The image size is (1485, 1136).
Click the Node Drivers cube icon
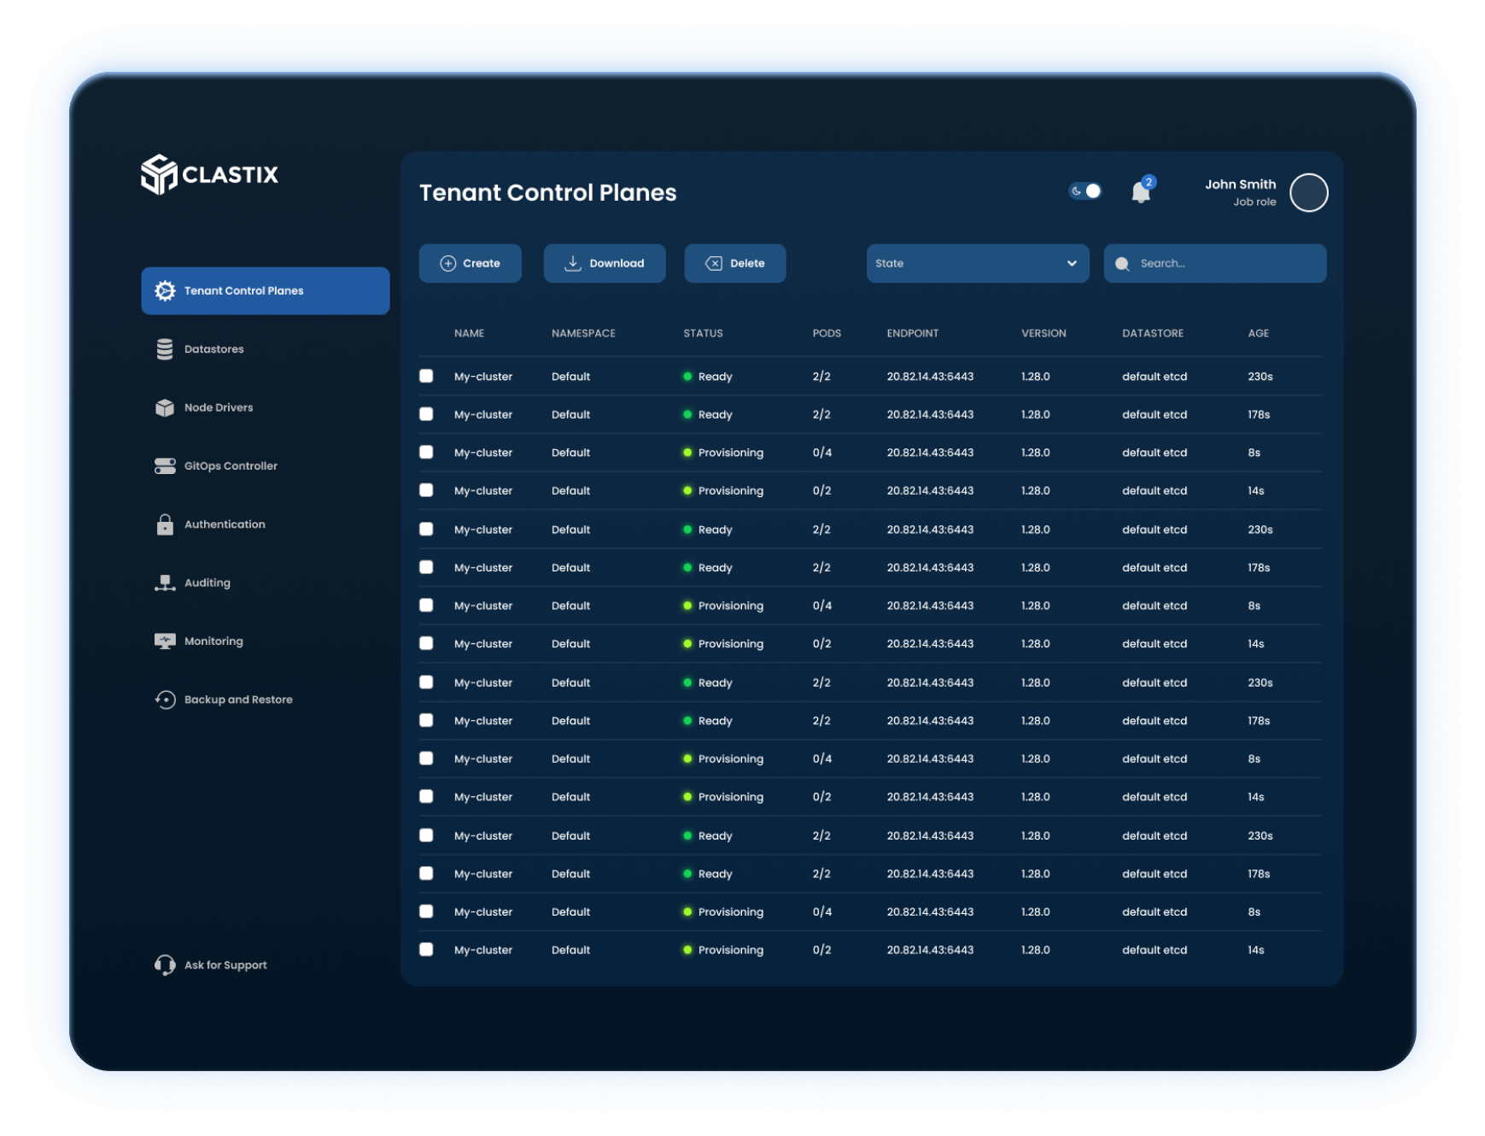[165, 407]
